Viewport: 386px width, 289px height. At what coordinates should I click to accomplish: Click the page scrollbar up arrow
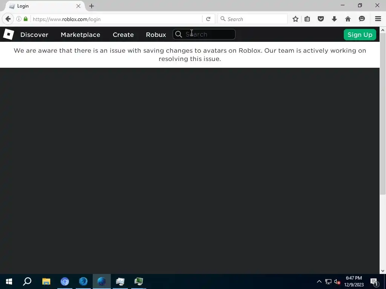pyautogui.click(x=383, y=30)
